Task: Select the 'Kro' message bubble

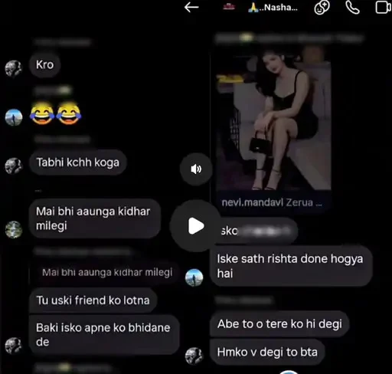Action: pos(45,65)
